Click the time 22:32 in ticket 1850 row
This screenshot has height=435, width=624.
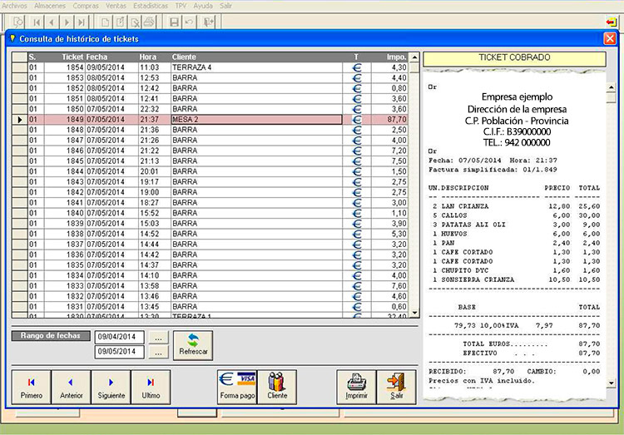(149, 109)
